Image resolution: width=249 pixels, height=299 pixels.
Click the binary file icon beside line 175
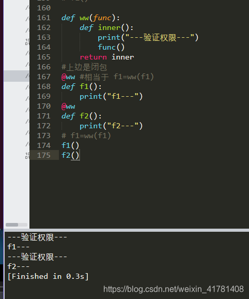27,156
